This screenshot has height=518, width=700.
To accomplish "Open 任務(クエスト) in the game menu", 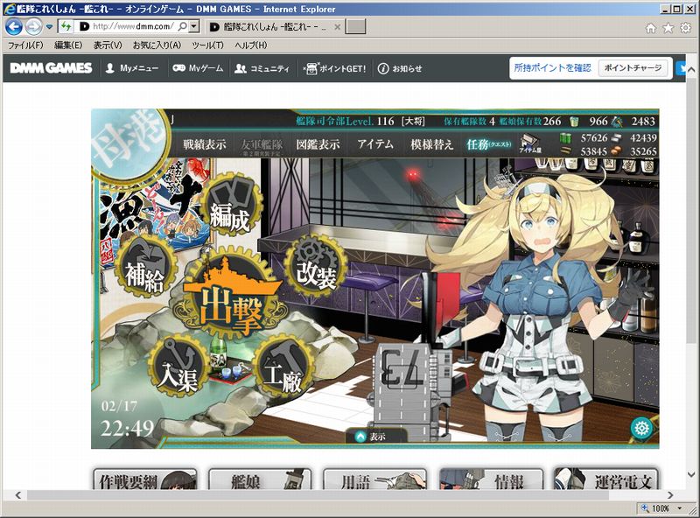I will 488,144.
